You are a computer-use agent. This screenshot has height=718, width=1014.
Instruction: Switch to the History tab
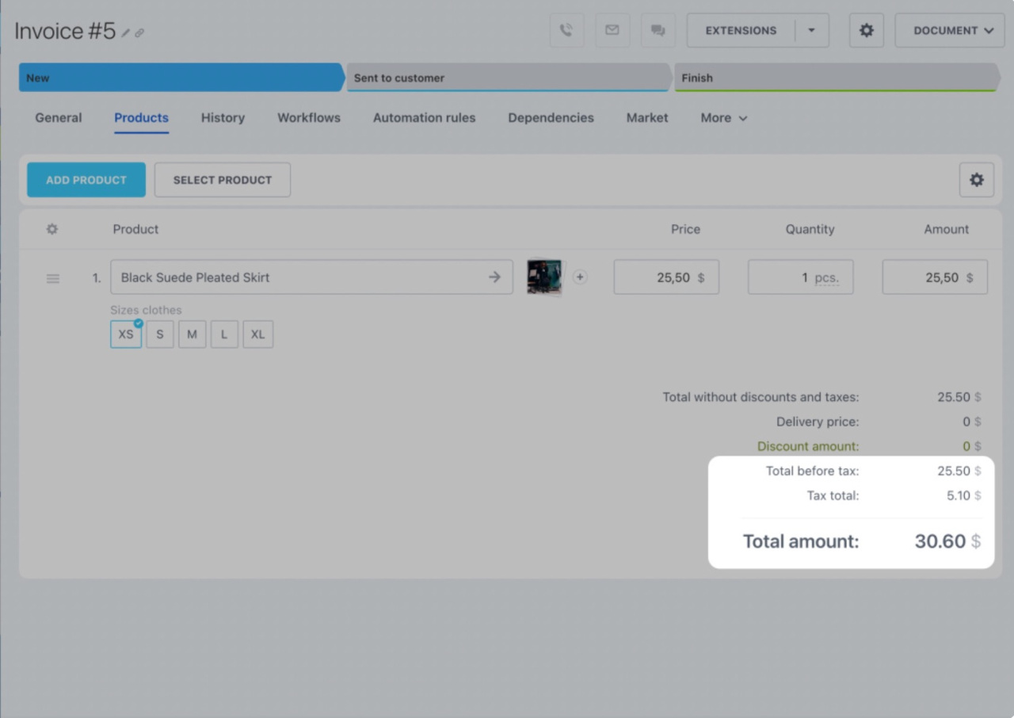point(223,117)
